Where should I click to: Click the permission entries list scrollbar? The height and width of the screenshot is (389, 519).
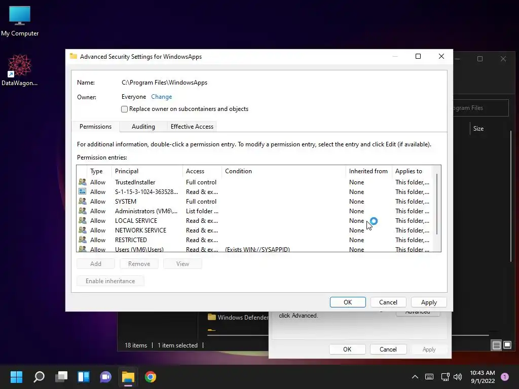tap(437, 204)
